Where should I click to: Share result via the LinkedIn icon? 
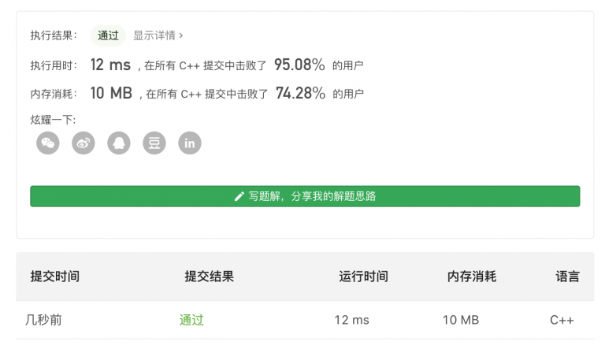coord(190,143)
